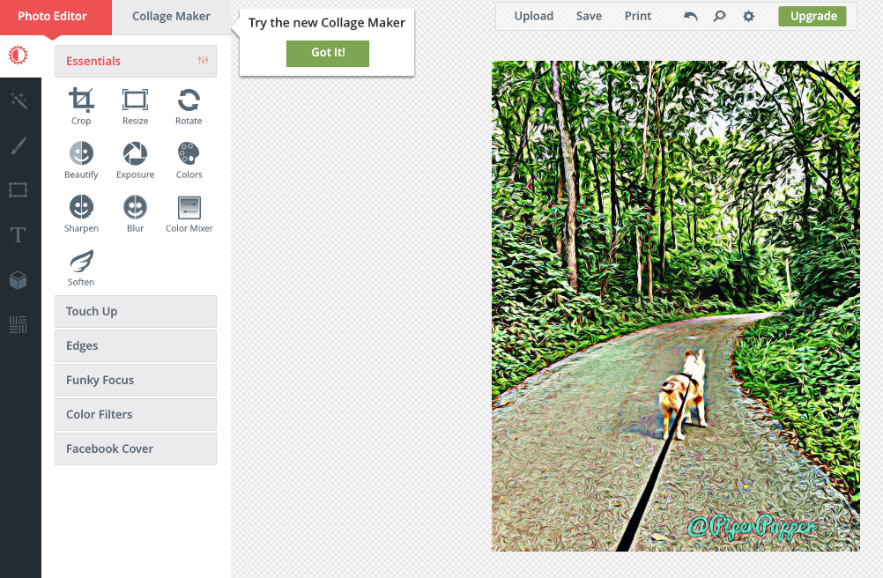883x578 pixels.
Task: Switch to the Collage Maker tab
Action: point(171,17)
